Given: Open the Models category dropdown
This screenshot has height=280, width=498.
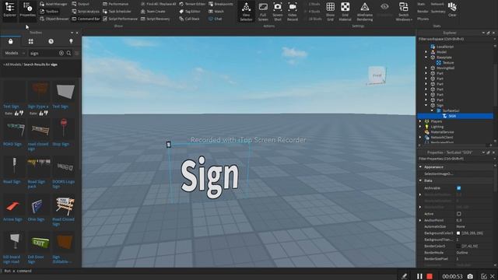Looking at the screenshot, I should tap(14, 53).
